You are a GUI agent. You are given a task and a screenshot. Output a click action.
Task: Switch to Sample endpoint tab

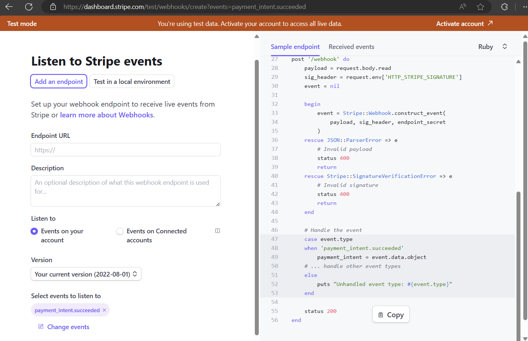(295, 47)
